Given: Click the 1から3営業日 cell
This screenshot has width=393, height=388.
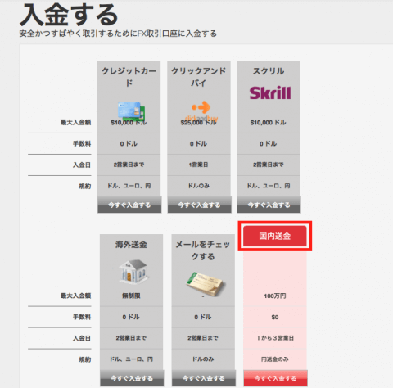Looking at the screenshot, I should pyautogui.click(x=275, y=338).
